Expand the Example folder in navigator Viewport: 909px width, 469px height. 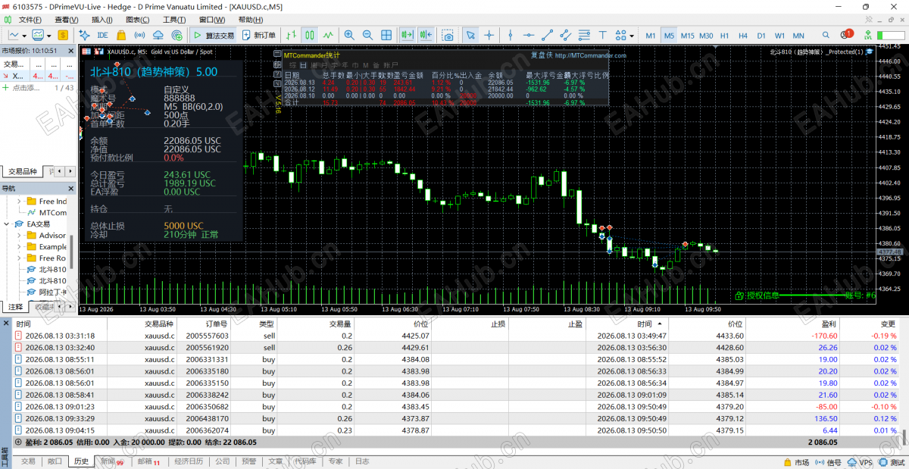[x=20, y=247]
